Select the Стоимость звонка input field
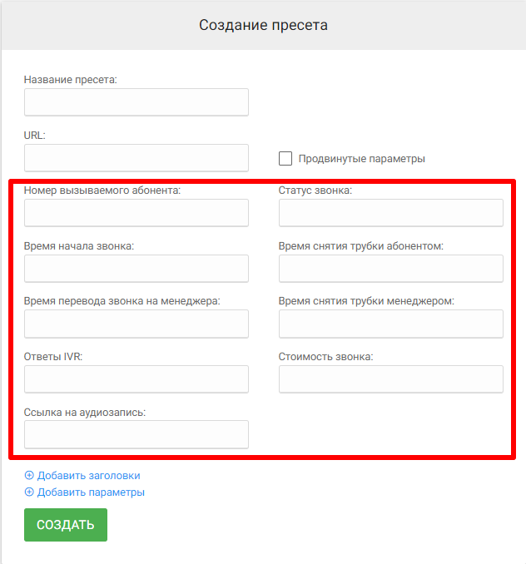The height and width of the screenshot is (564, 526). [390, 379]
